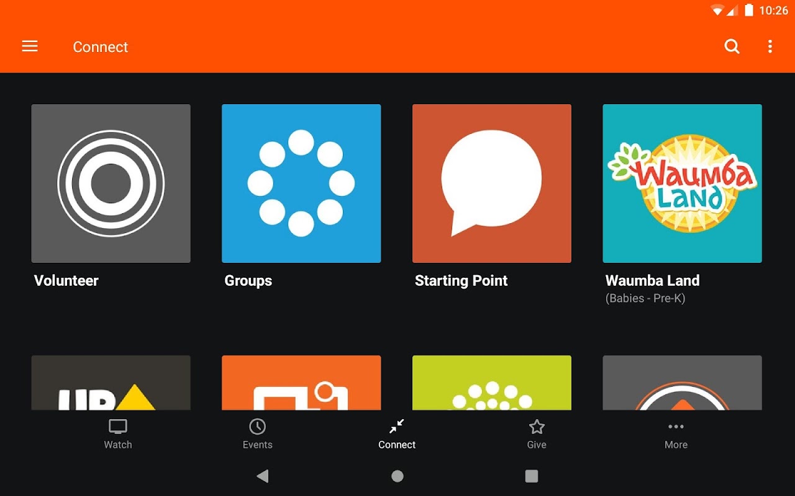Click the Groups label
The width and height of the screenshot is (795, 496).
tap(248, 281)
